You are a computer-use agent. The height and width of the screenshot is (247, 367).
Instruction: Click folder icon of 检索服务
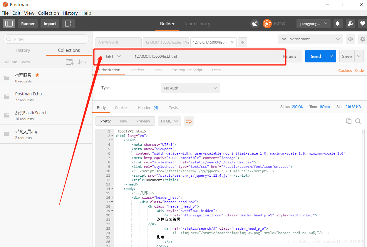(7, 78)
